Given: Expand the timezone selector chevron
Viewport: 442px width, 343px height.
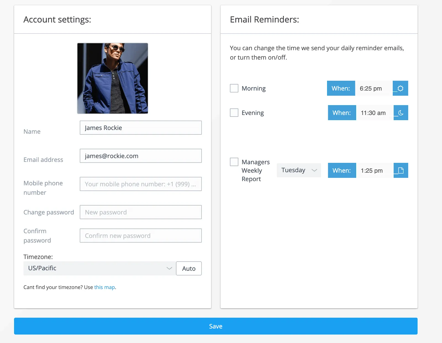Looking at the screenshot, I should (169, 268).
